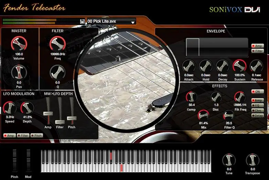Screen dimensions: 269x180
Task: Click the MW>LFO Depth Amp slider
Action: point(48,114)
